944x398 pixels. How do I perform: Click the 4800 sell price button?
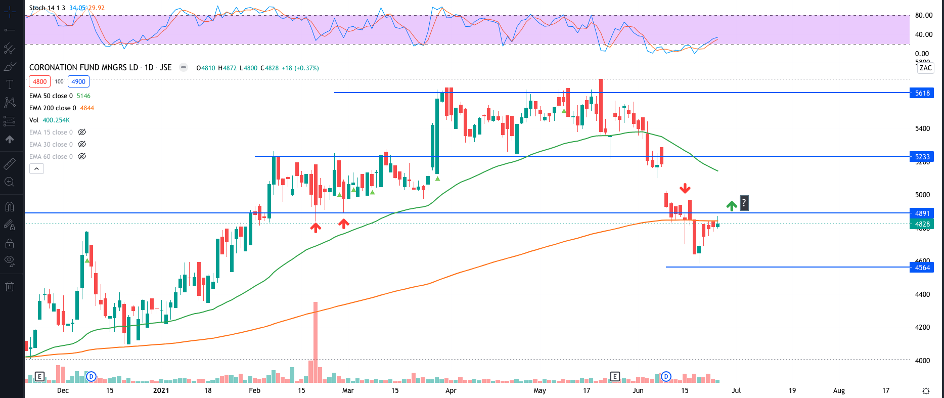[x=39, y=81]
